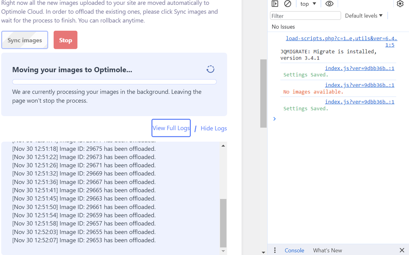Select log entry for Image ID 29675
Viewport: 409px width, 255px height.
(x=84, y=149)
